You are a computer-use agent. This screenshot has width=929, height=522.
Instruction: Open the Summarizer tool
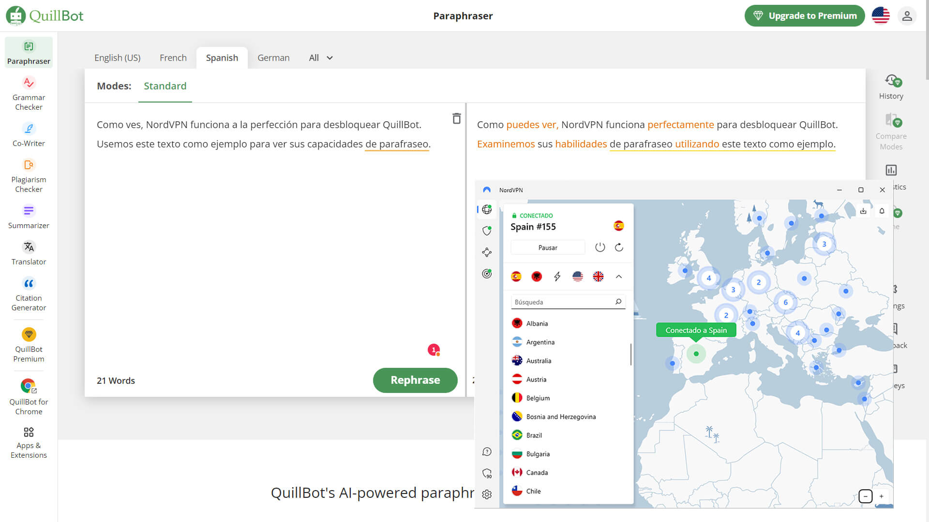tap(29, 217)
